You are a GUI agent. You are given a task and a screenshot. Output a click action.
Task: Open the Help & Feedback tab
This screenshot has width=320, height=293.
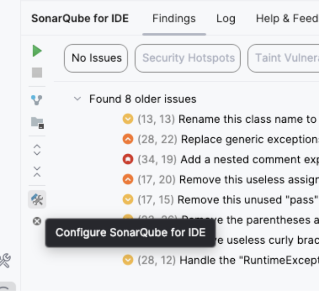tap(286, 19)
